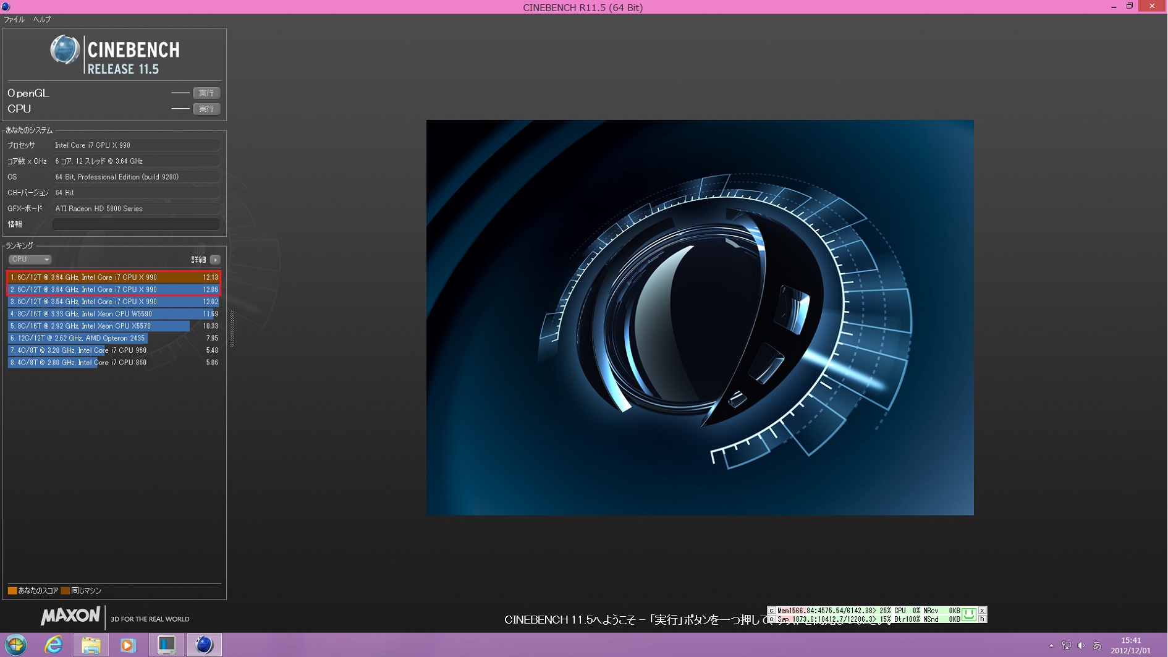
Task: Click the rendered eye image preview
Action: (700, 317)
